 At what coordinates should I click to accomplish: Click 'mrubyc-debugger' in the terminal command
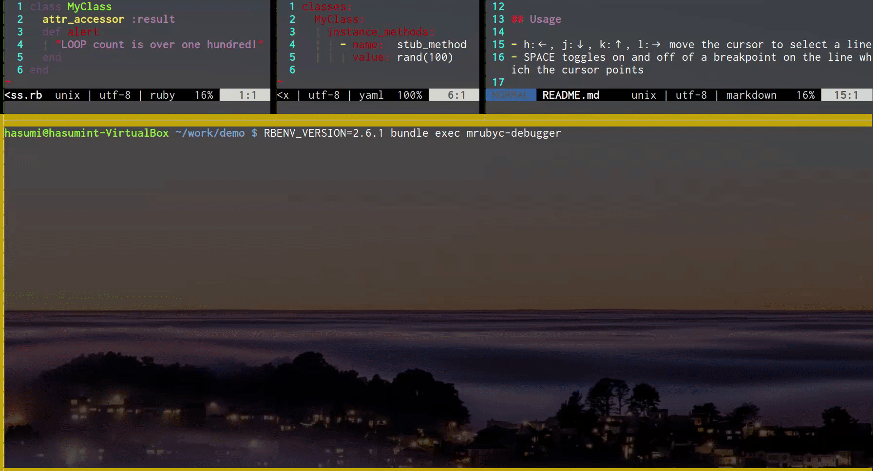513,133
